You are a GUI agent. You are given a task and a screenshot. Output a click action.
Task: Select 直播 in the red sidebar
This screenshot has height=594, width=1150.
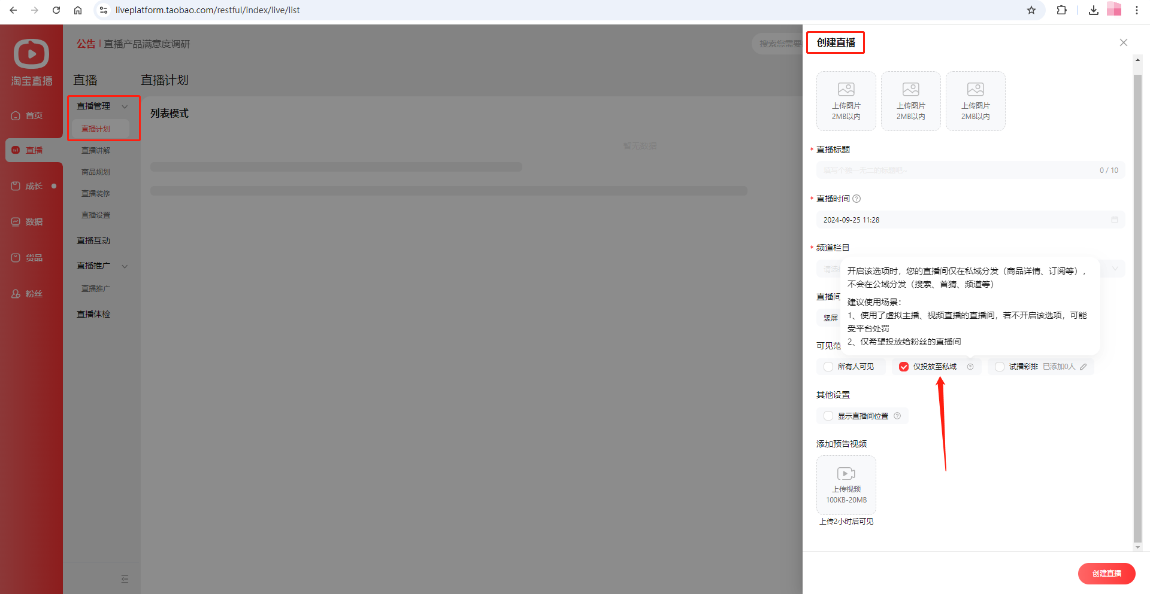[34, 150]
